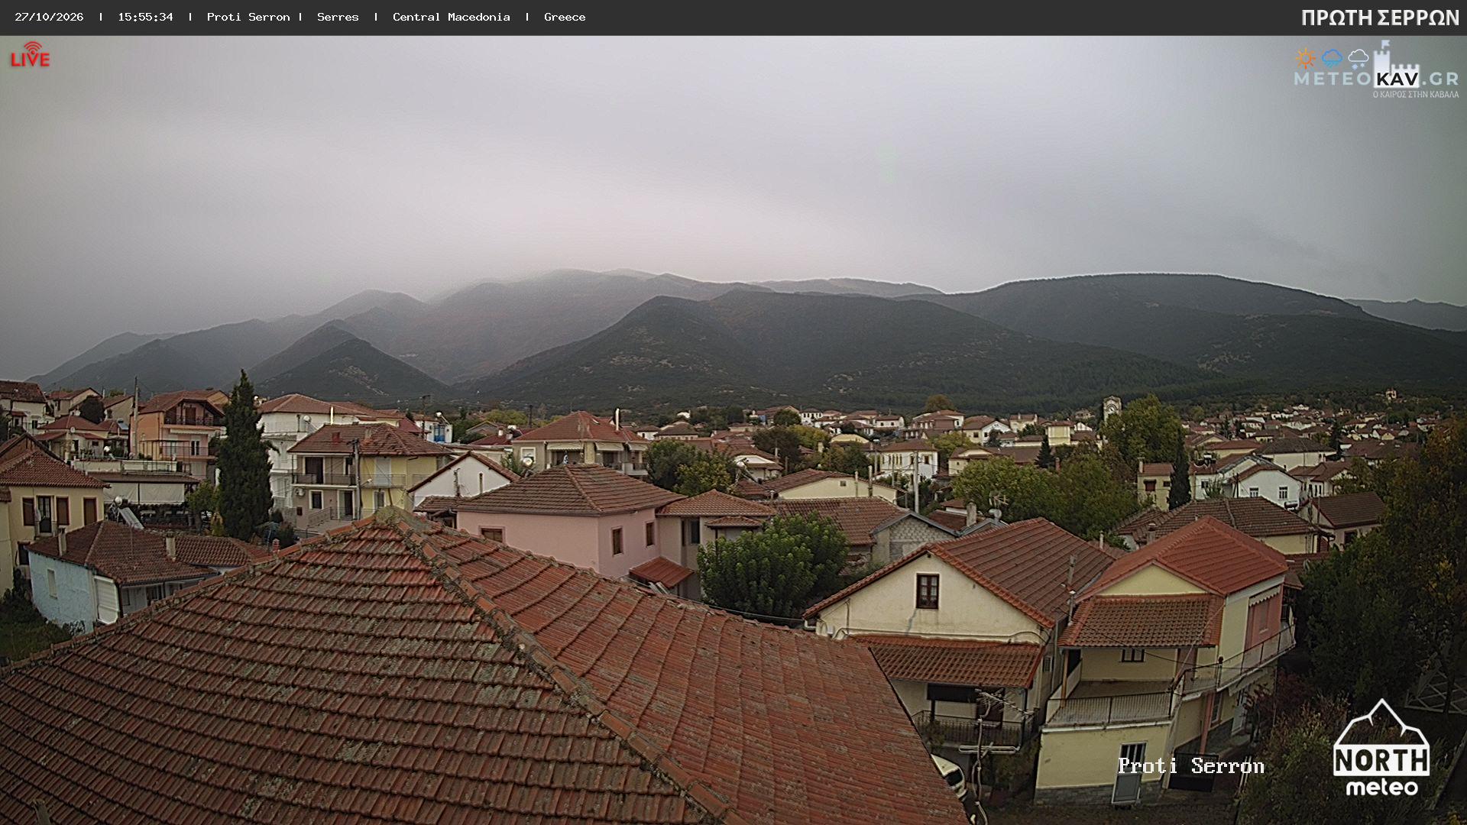Click 'Central Macedonia' in the header

coord(451,17)
